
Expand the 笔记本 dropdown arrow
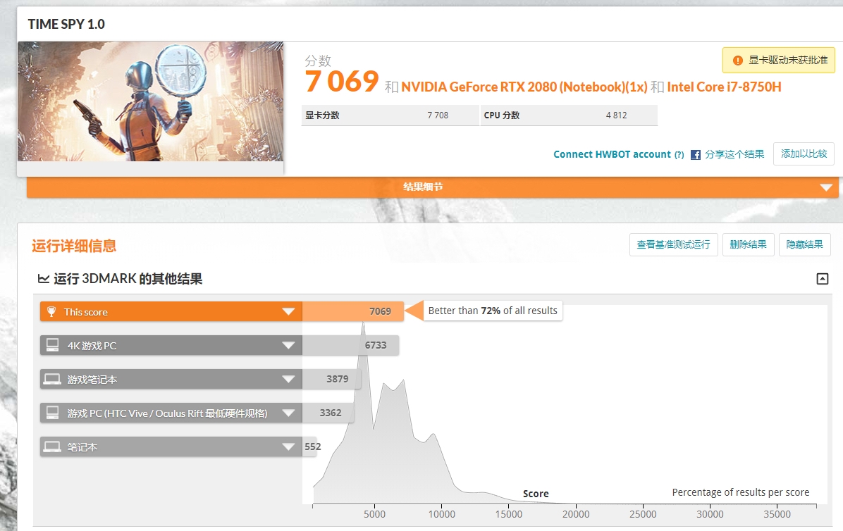[289, 446]
